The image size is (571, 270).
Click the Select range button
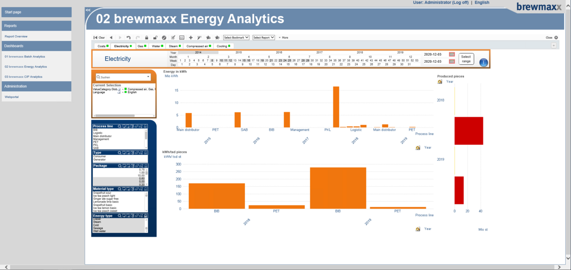coord(466,59)
